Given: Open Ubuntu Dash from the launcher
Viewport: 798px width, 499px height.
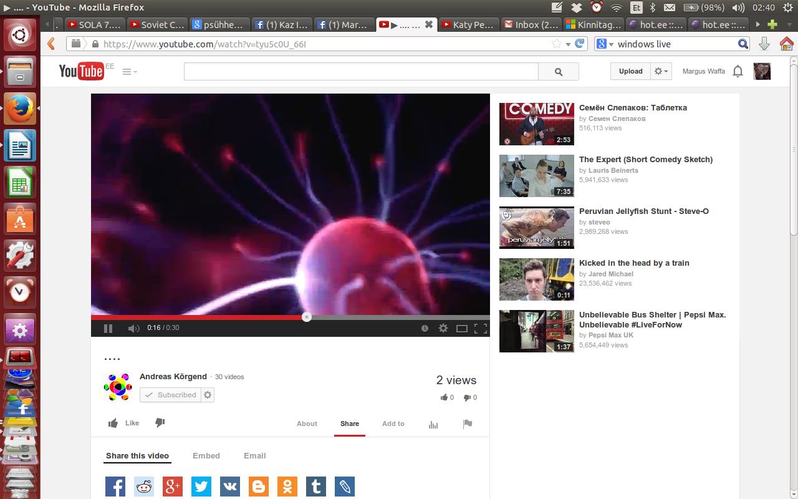Looking at the screenshot, I should click(x=20, y=34).
